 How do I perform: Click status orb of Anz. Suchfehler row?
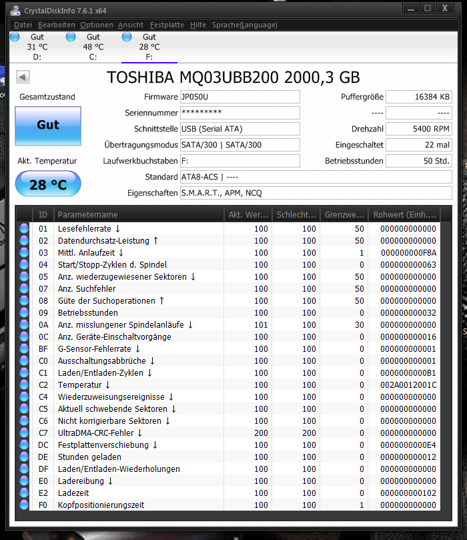[24, 288]
